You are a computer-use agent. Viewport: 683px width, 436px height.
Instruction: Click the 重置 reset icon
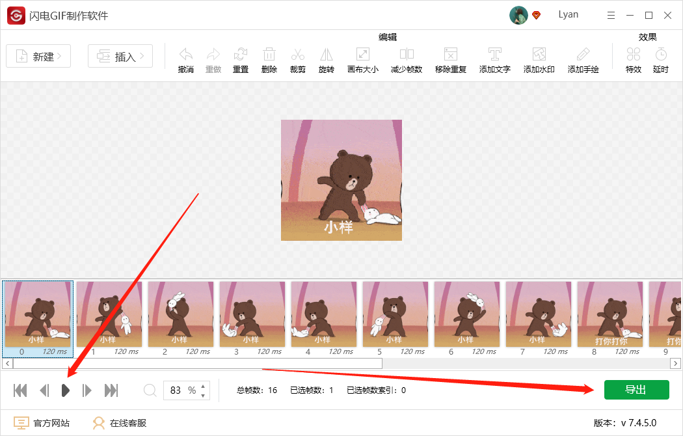(x=241, y=55)
